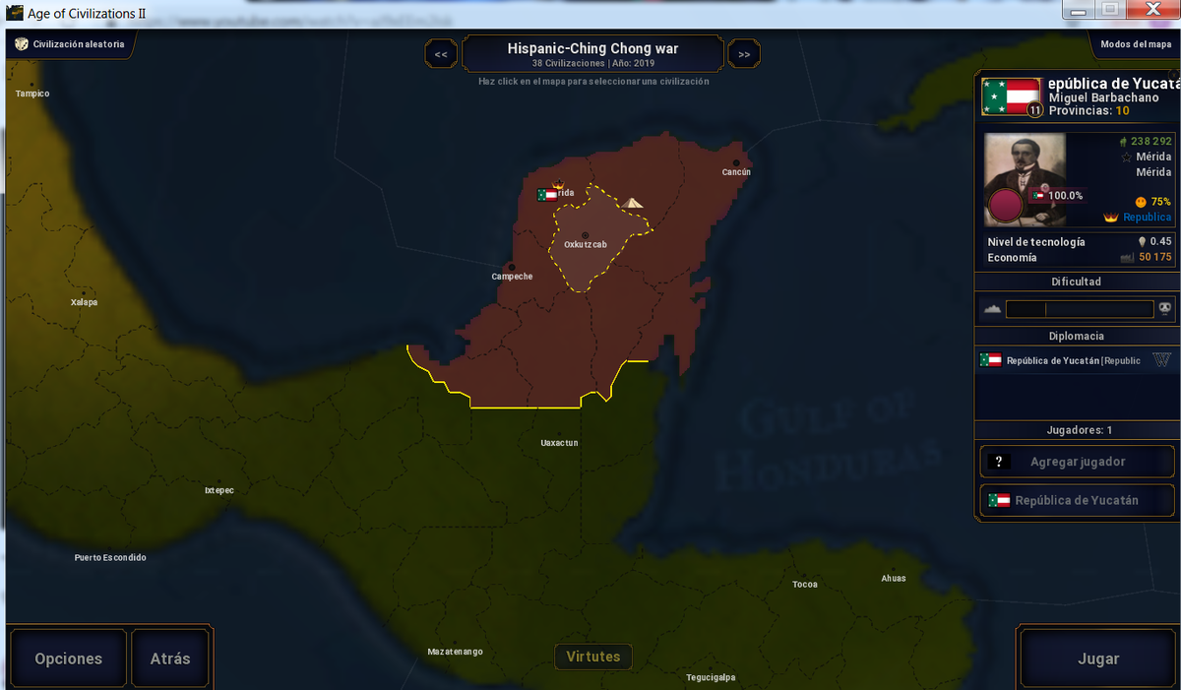The width and height of the screenshot is (1181, 690).
Task: Click the dice icon for random civilization
Action: pos(21,44)
